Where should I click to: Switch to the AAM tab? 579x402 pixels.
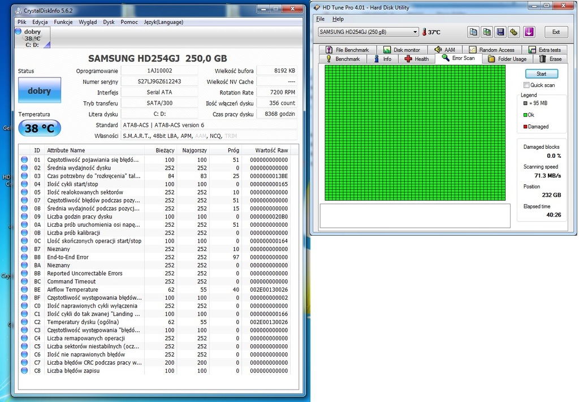(445, 50)
